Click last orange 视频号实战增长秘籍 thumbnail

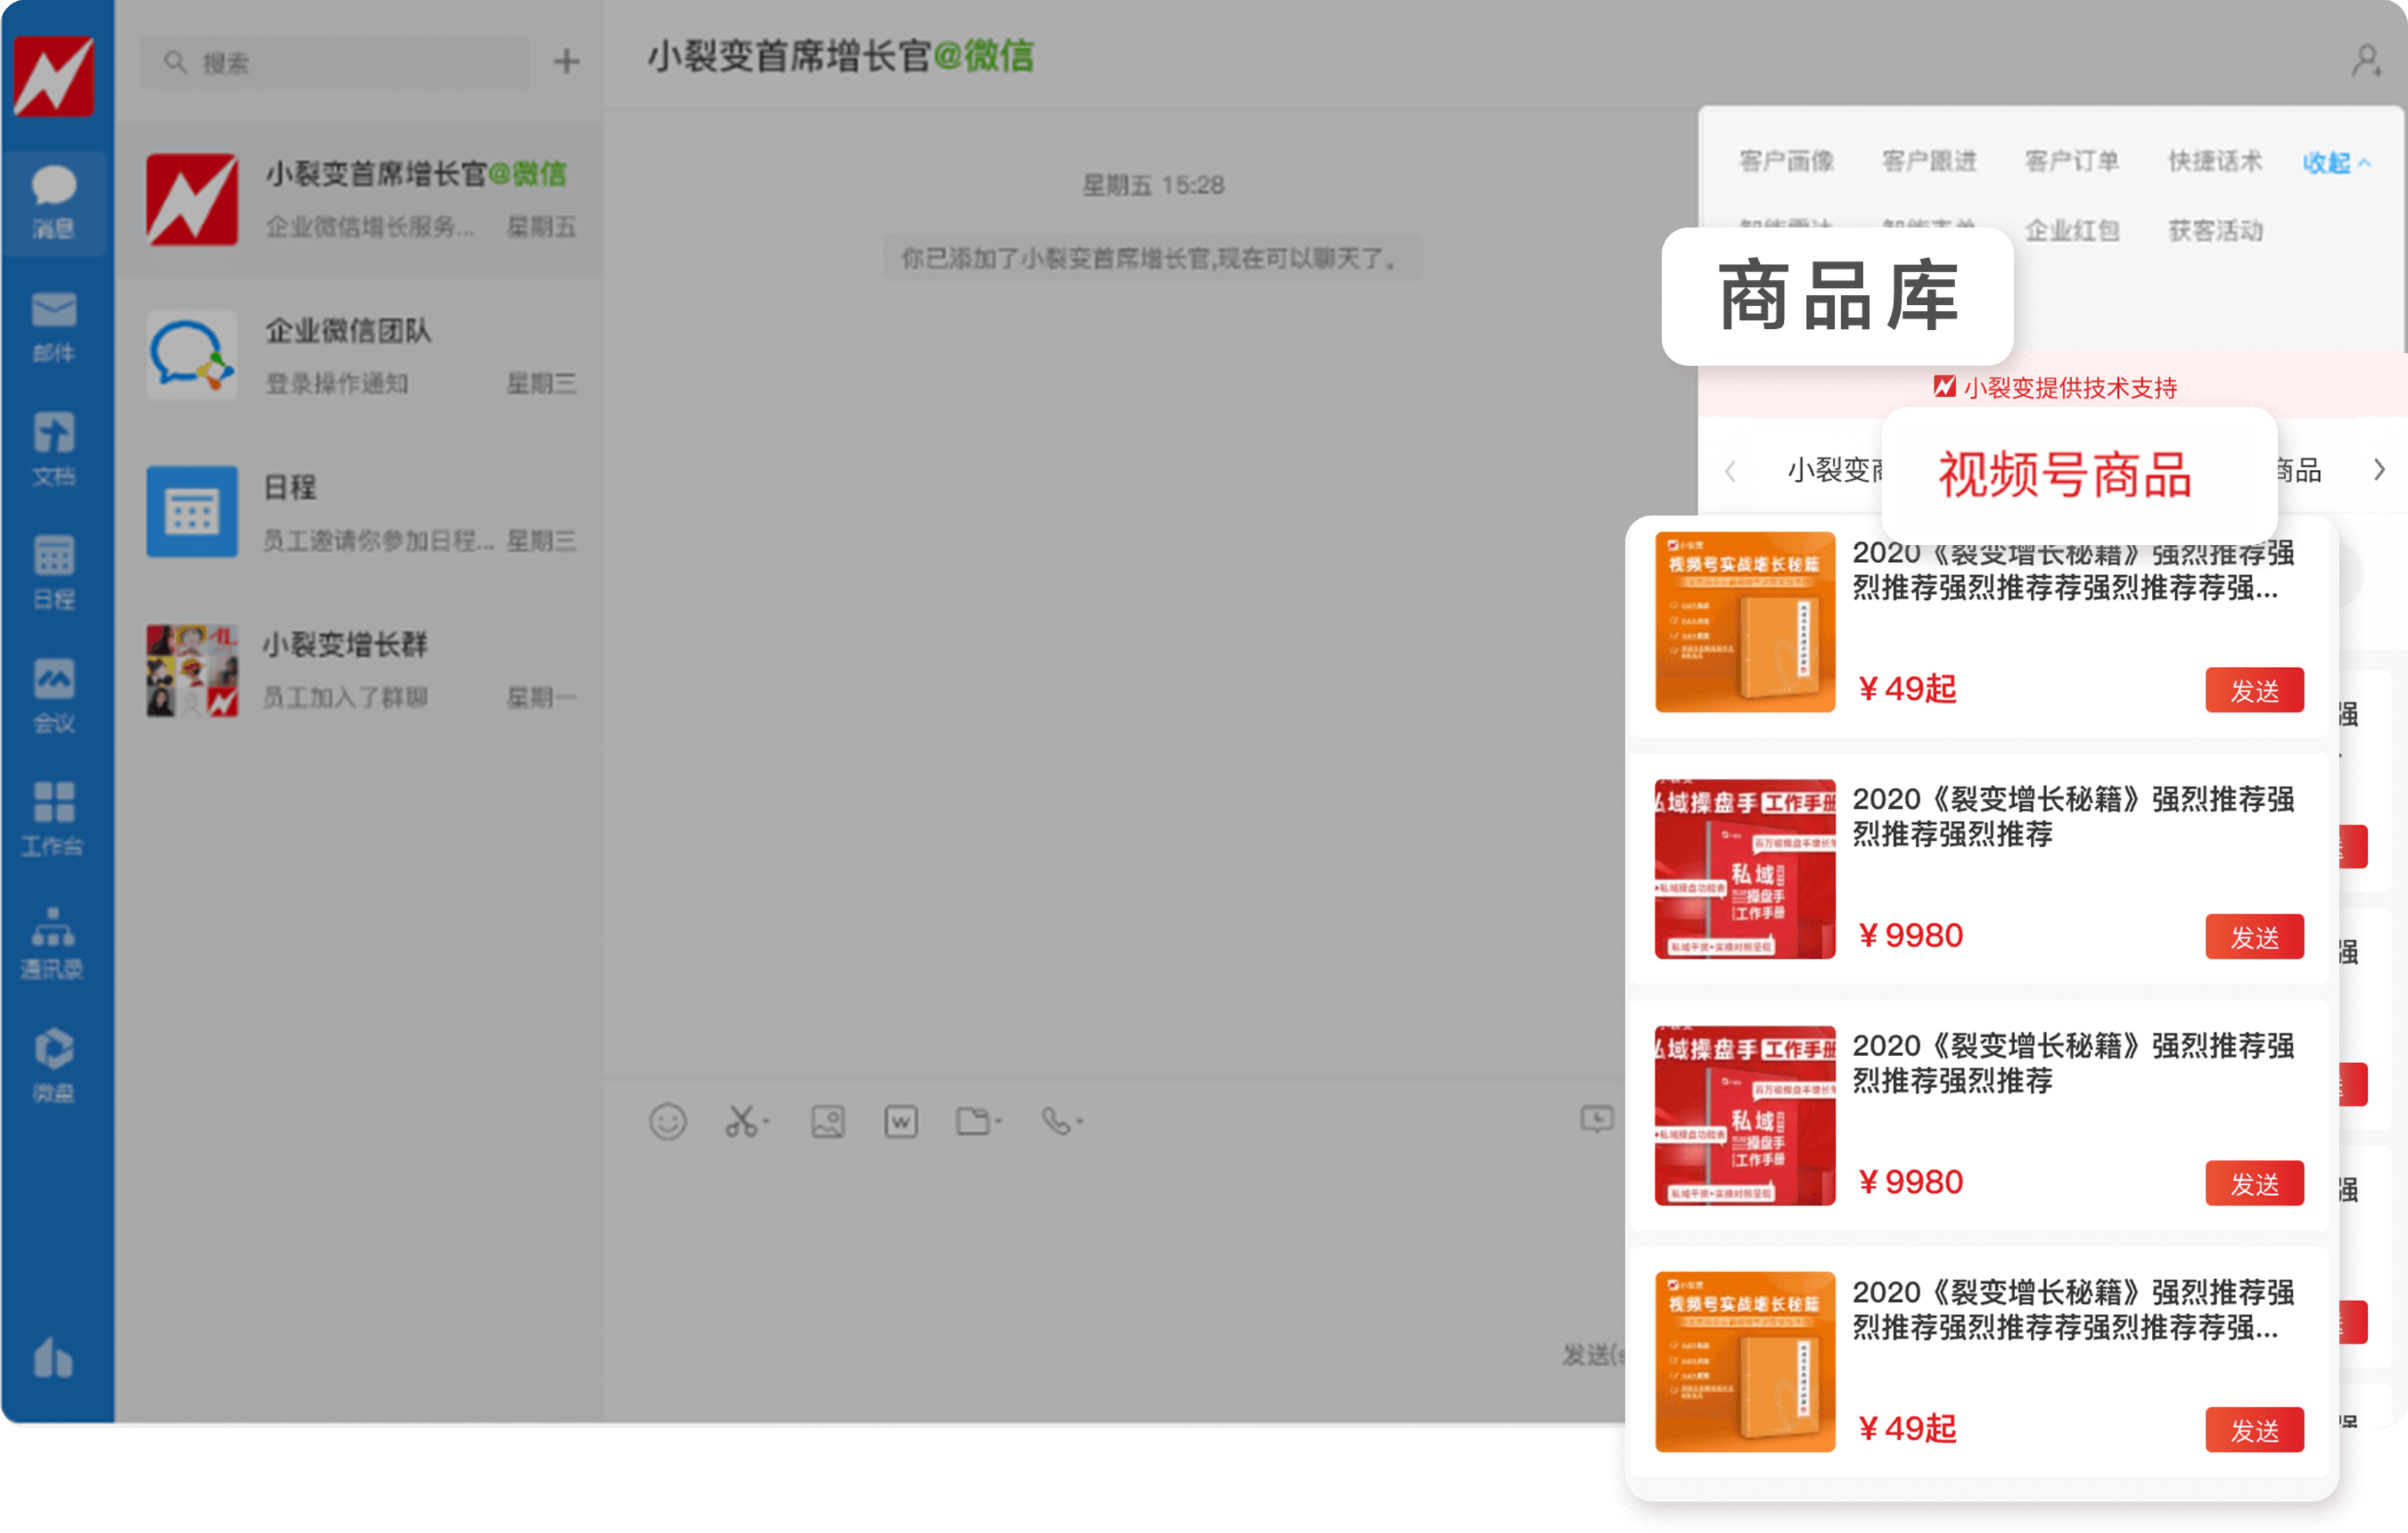(x=1745, y=1362)
